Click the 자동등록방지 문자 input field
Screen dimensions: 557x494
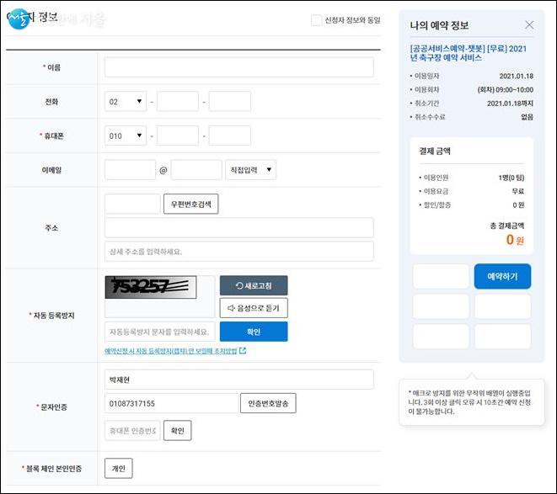[159, 332]
